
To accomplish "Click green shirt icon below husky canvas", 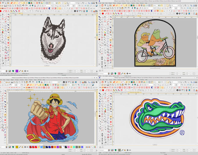I will pyautogui.click(x=13, y=71).
